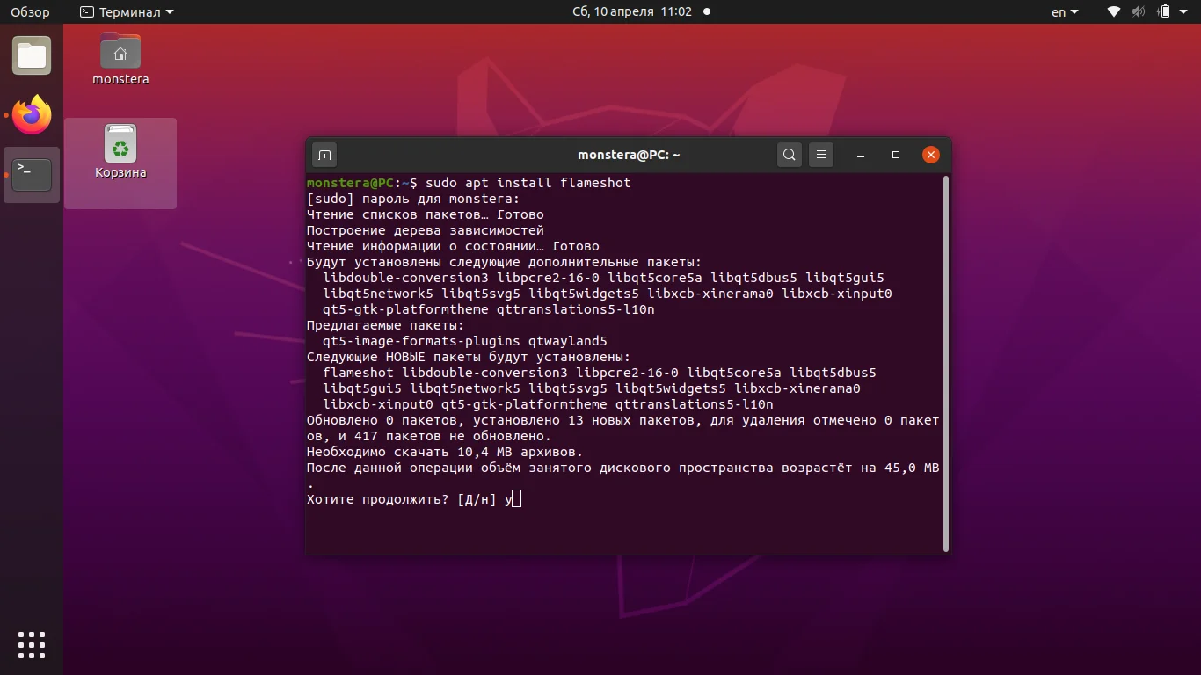Image resolution: width=1201 pixels, height=675 pixels.
Task: Unmute the system volume speaker icon
Action: point(1139,12)
